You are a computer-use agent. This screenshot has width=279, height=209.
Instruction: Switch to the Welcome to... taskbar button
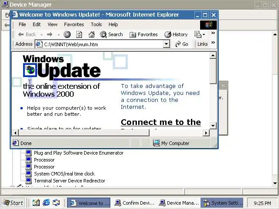point(89,203)
